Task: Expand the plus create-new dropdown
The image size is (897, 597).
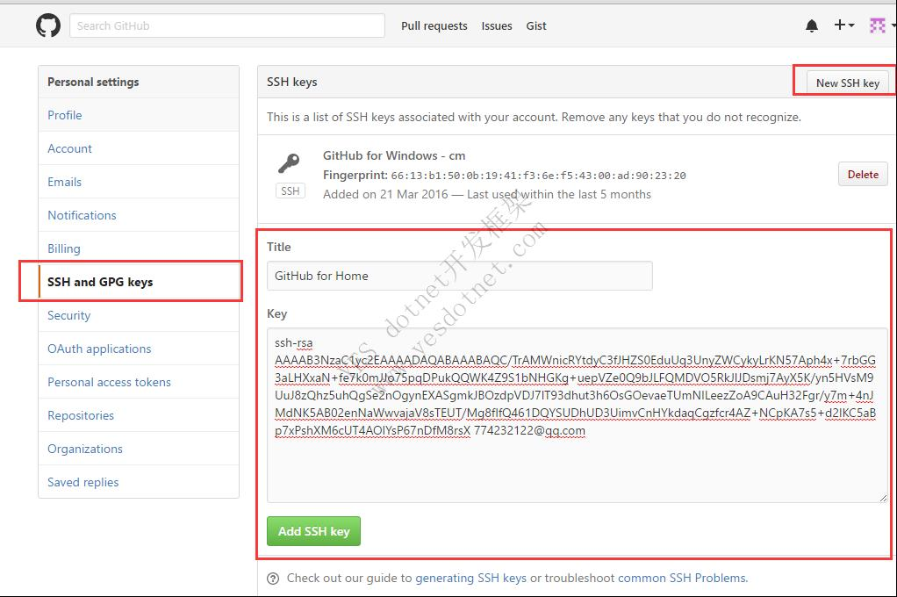Action: point(843,25)
